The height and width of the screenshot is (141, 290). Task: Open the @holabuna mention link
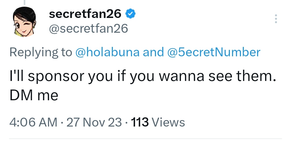pyautogui.click(x=107, y=52)
